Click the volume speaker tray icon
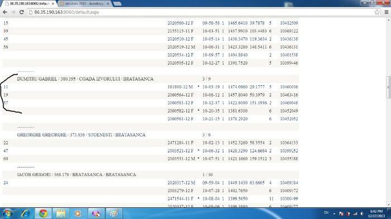The image size is (391, 219). 362,213
